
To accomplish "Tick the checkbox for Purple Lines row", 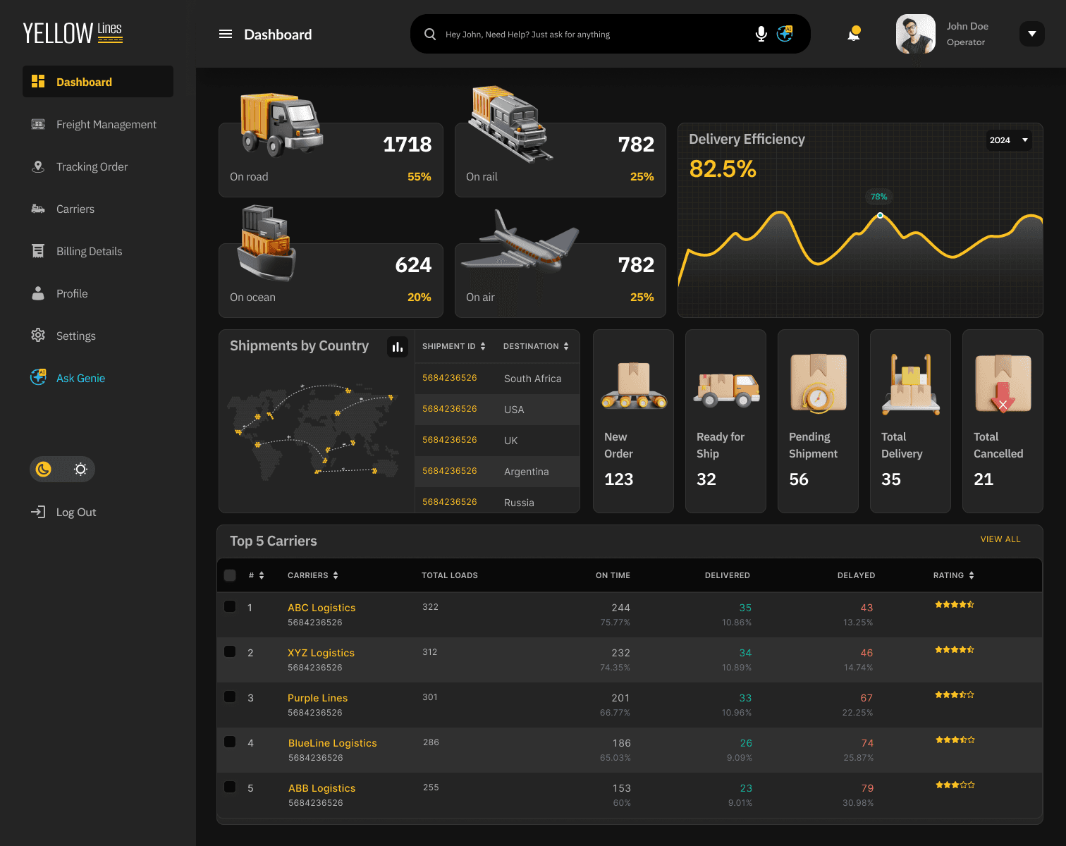I will pos(230,697).
